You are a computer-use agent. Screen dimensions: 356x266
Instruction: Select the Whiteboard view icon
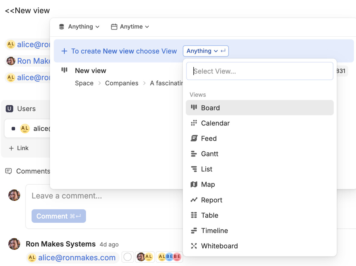click(x=194, y=246)
